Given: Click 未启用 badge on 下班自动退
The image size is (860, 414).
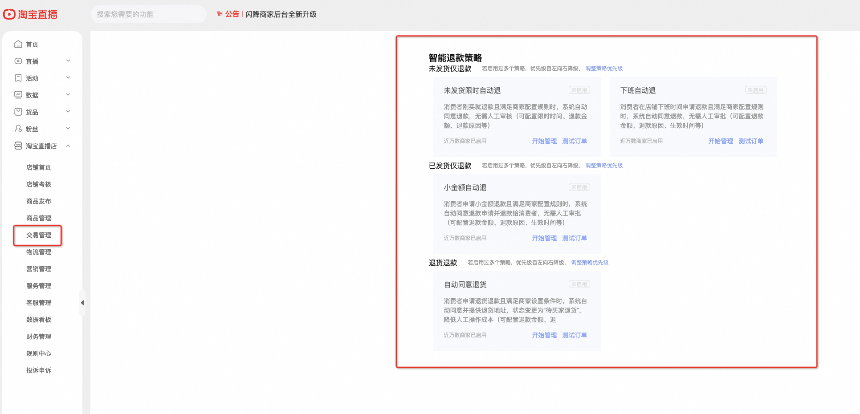Looking at the screenshot, I should (x=755, y=90).
